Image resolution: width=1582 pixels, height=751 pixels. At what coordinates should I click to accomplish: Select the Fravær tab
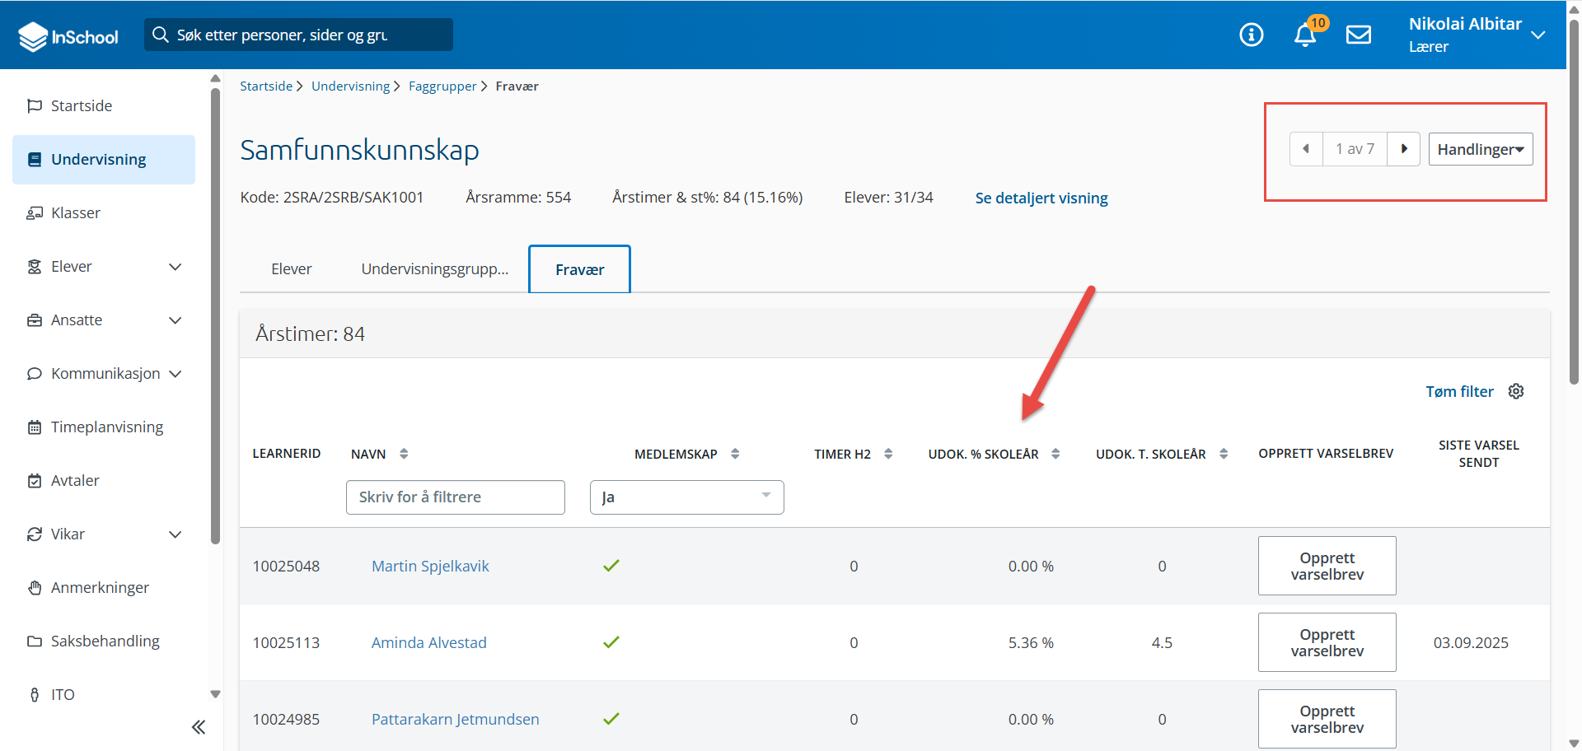579,269
